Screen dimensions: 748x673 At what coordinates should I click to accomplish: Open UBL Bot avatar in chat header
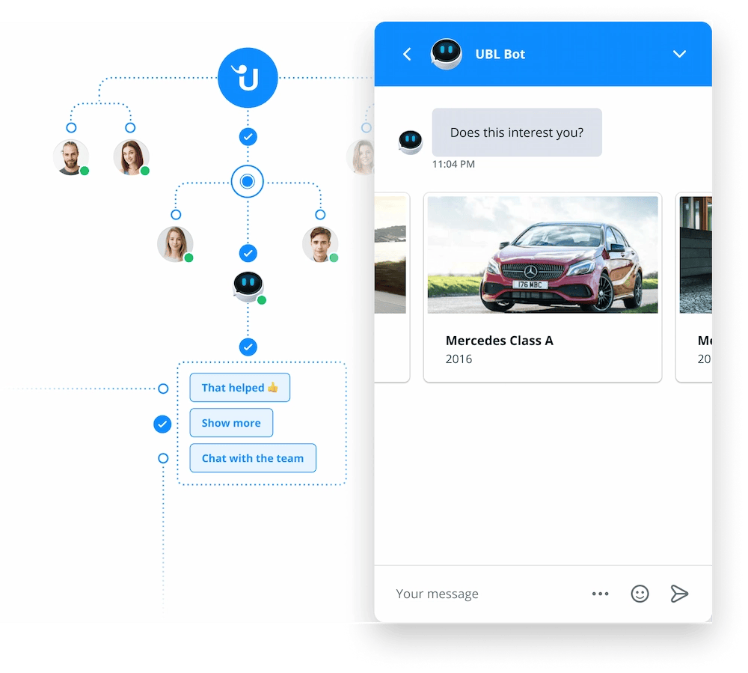(446, 54)
